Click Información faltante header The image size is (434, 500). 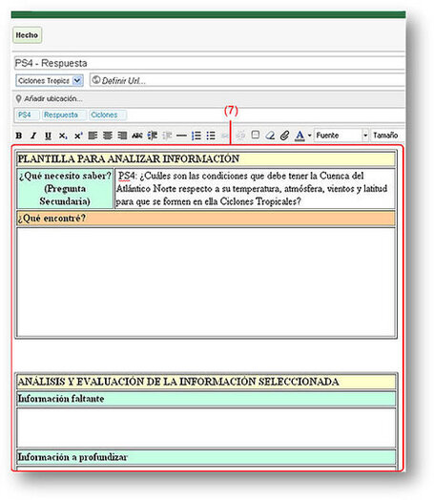pyautogui.click(x=206, y=399)
